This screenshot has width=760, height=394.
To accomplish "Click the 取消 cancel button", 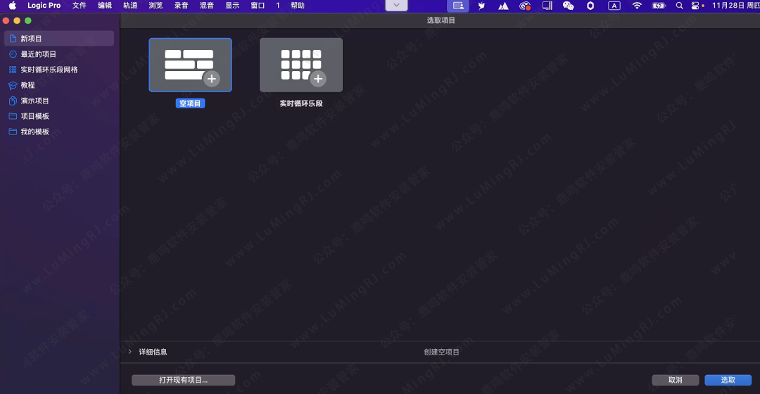I will pyautogui.click(x=675, y=380).
